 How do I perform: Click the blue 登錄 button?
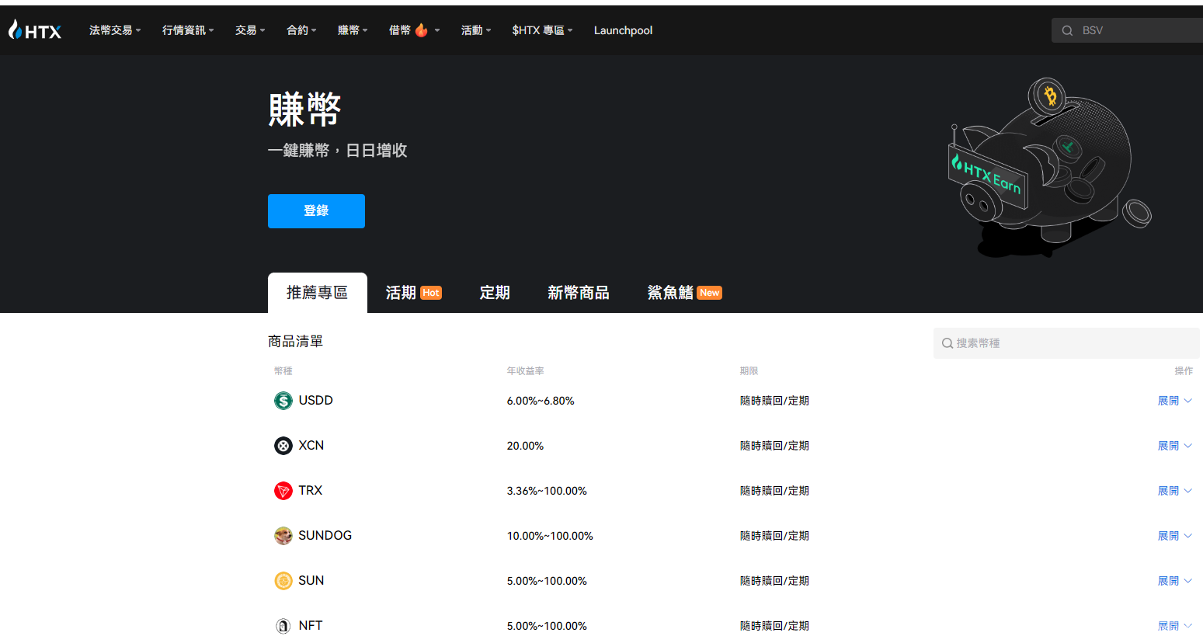pyautogui.click(x=316, y=211)
